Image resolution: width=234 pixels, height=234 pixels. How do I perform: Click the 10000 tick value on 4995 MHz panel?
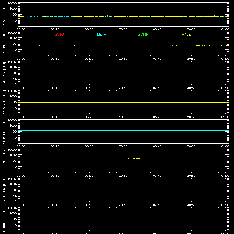[x=12, y=150]
